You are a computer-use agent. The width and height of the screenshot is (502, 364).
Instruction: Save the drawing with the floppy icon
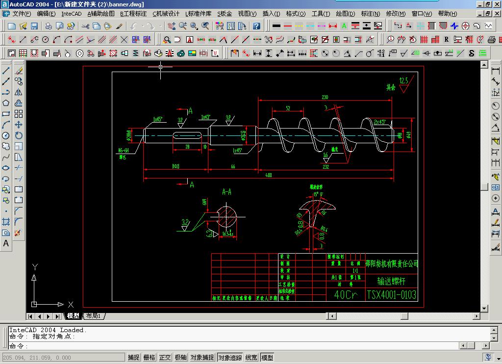pyautogui.click(x=34, y=26)
